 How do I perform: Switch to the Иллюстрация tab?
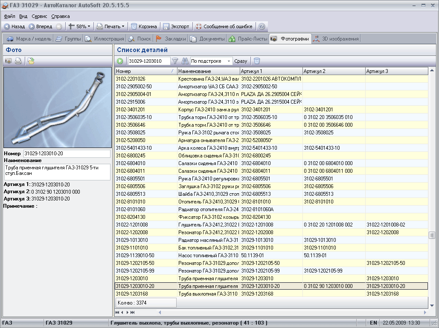point(105,39)
